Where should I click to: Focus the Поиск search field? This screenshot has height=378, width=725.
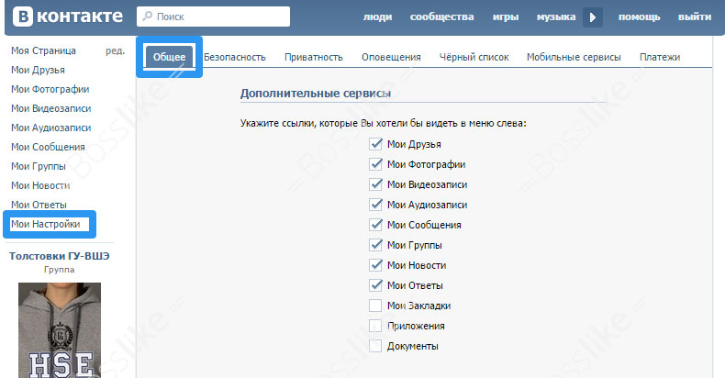[x=213, y=17]
